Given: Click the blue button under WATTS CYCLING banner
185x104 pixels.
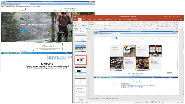Looking at the screenshot, I should click(x=23, y=31).
